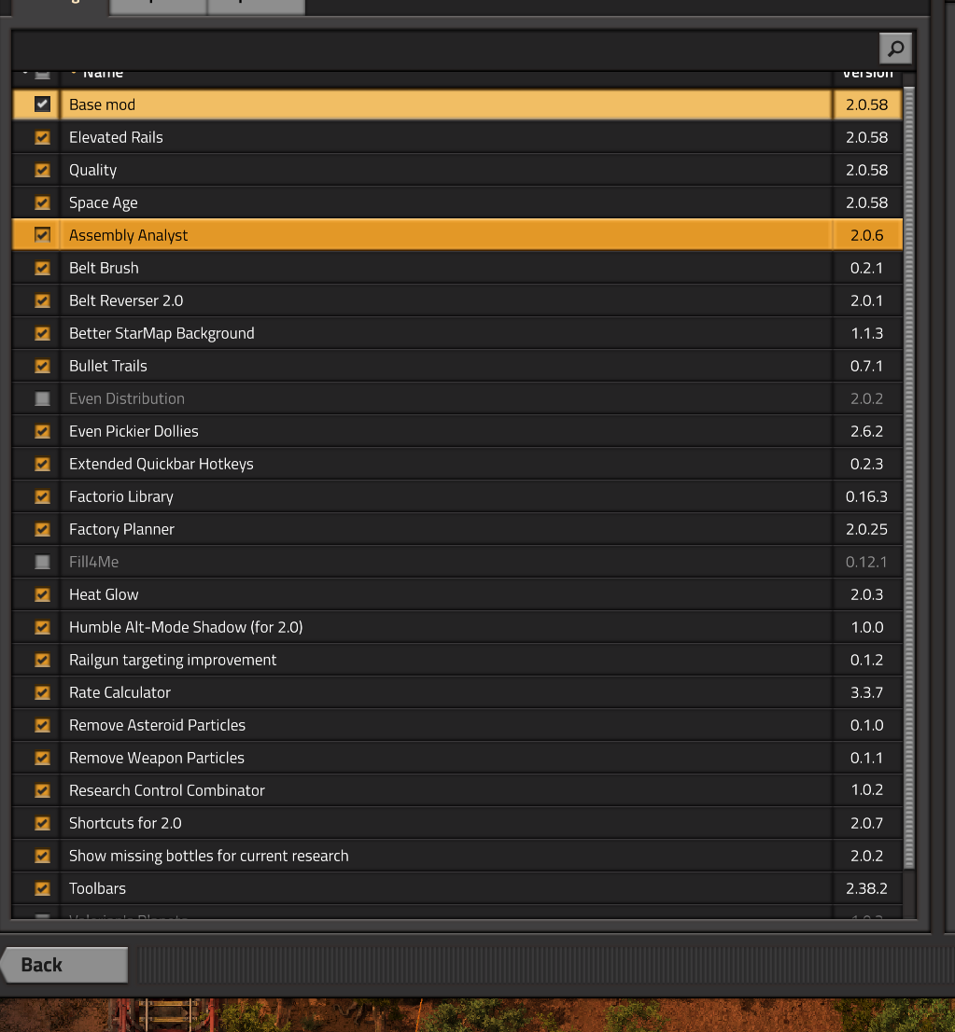The height and width of the screenshot is (1032, 955).
Task: Uncheck the Toolbars mod checkbox
Action: (x=42, y=888)
